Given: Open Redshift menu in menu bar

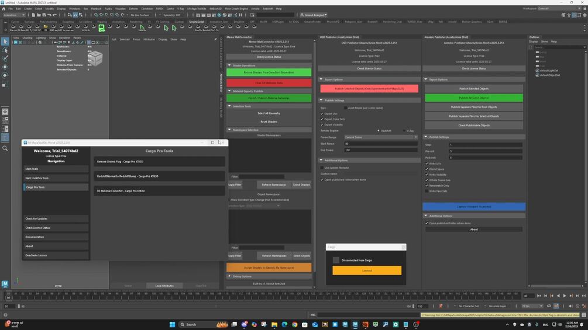Looking at the screenshot, I should click(x=267, y=9).
